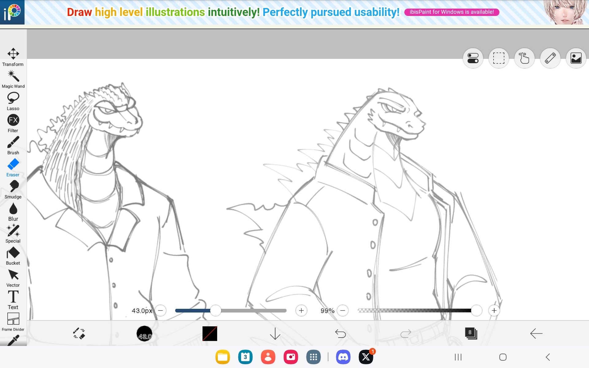Image resolution: width=589 pixels, height=368 pixels.
Task: Collapse toolbar with the down arrow
Action: click(x=275, y=333)
